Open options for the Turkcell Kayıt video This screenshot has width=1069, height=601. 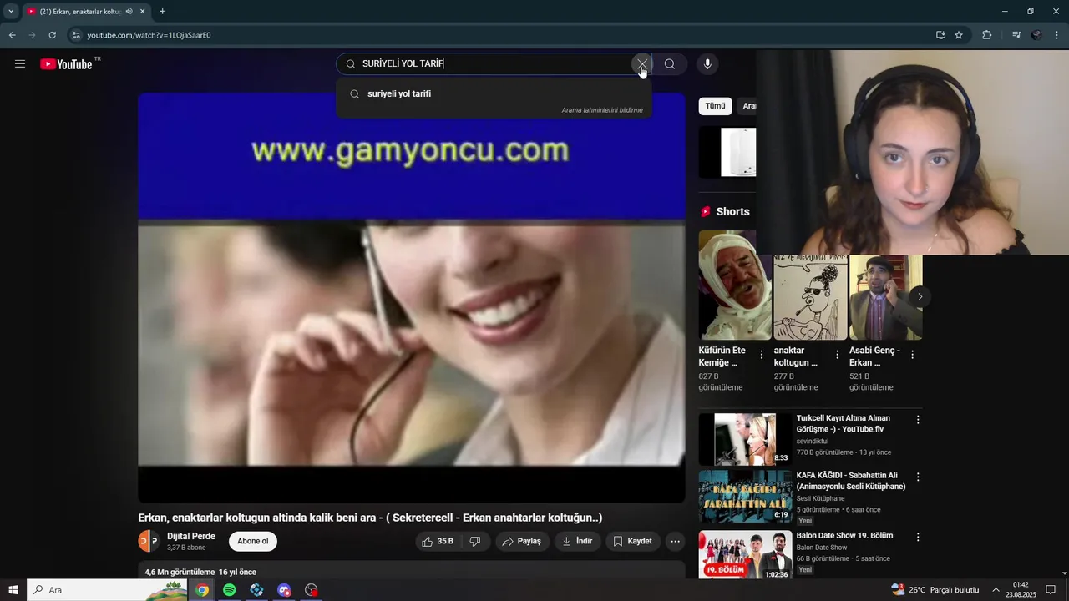(918, 420)
